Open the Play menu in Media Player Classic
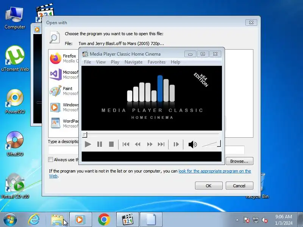The width and height of the screenshot is (303, 227). click(115, 62)
